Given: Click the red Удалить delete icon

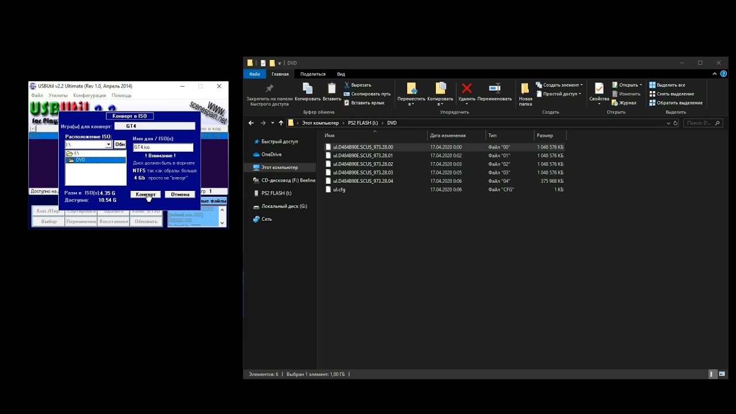Looking at the screenshot, I should point(467,89).
